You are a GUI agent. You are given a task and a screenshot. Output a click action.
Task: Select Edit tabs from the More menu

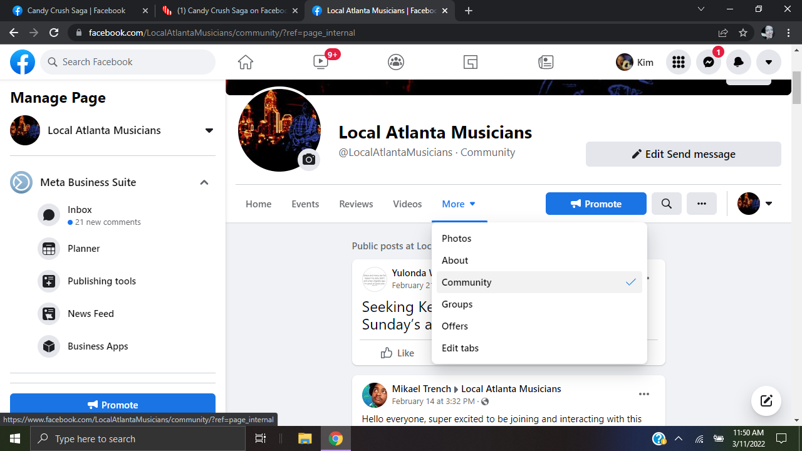click(539, 348)
